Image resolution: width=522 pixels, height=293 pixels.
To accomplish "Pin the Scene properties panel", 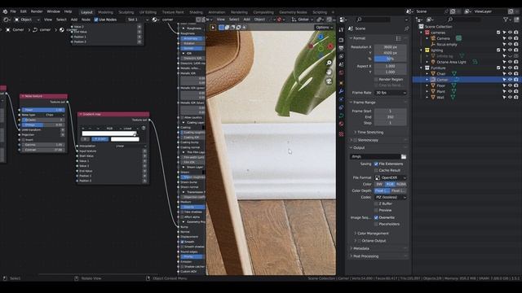I will 406,28.
